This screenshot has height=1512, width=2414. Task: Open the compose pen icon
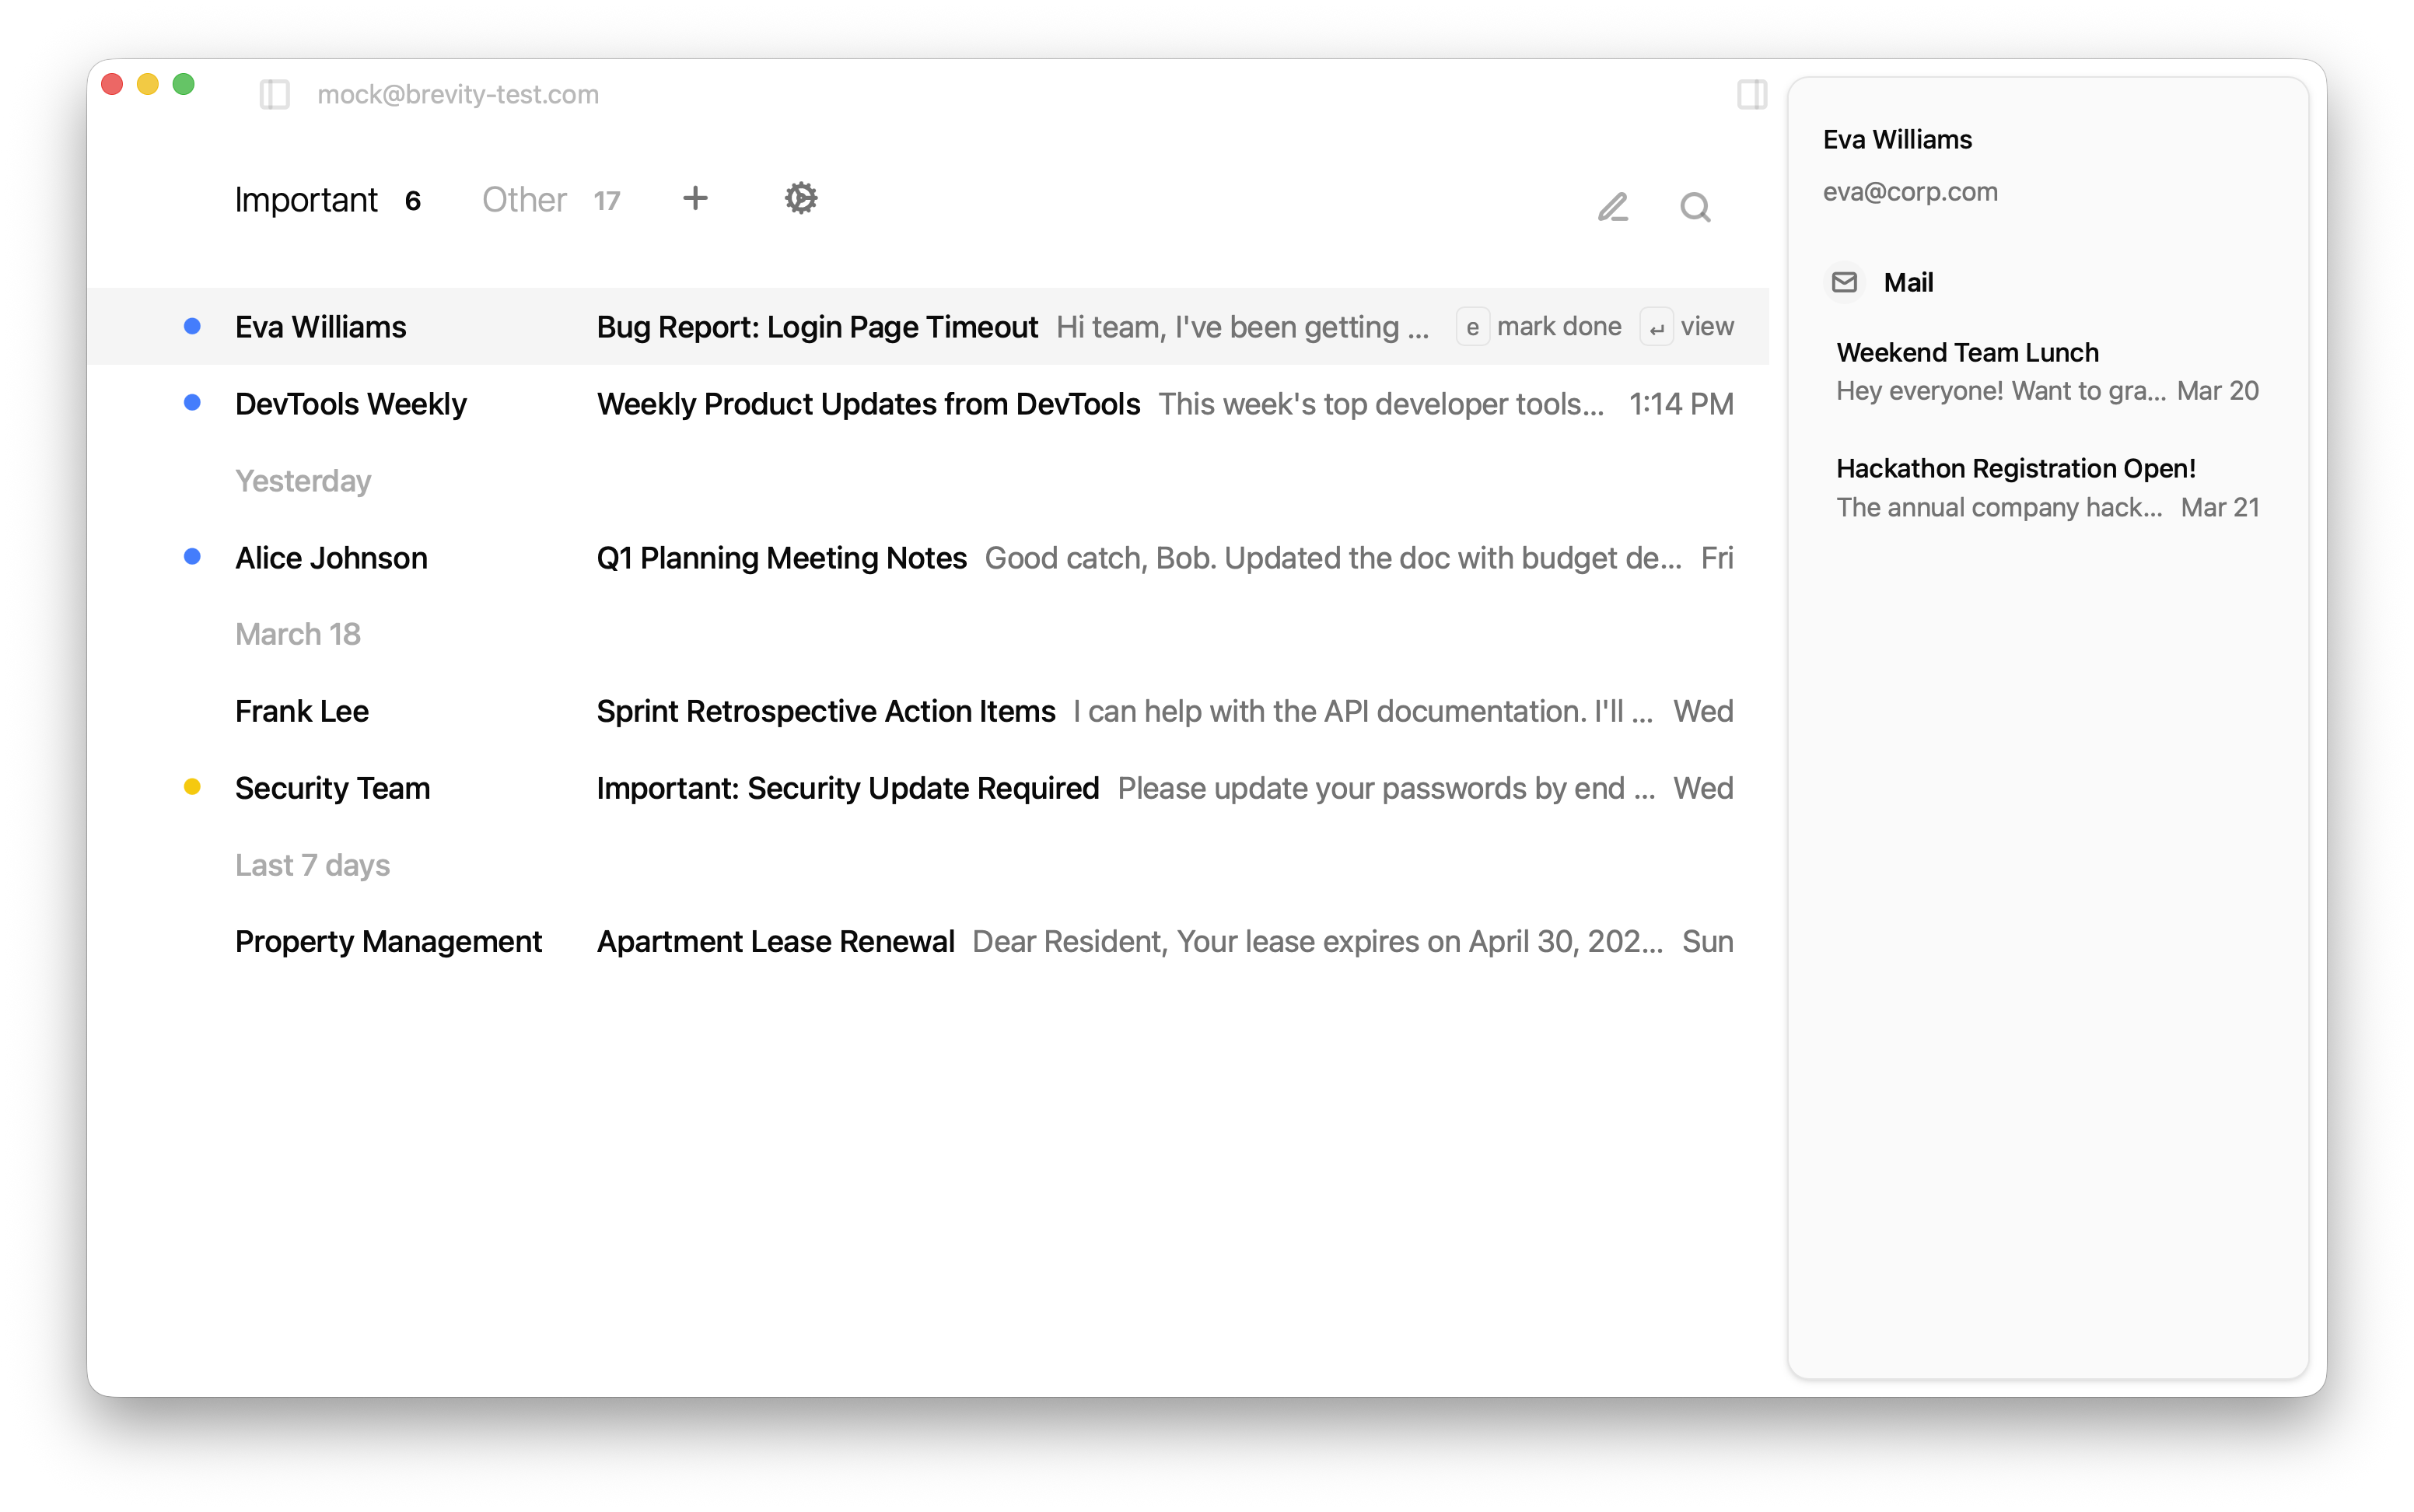click(1613, 207)
